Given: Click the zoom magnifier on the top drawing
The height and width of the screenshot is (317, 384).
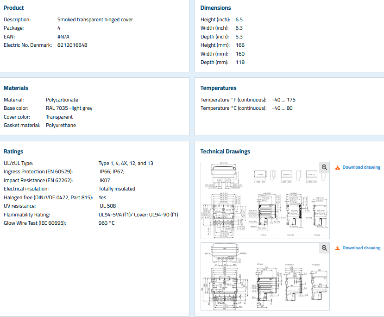Looking at the screenshot, I should click(x=324, y=167).
